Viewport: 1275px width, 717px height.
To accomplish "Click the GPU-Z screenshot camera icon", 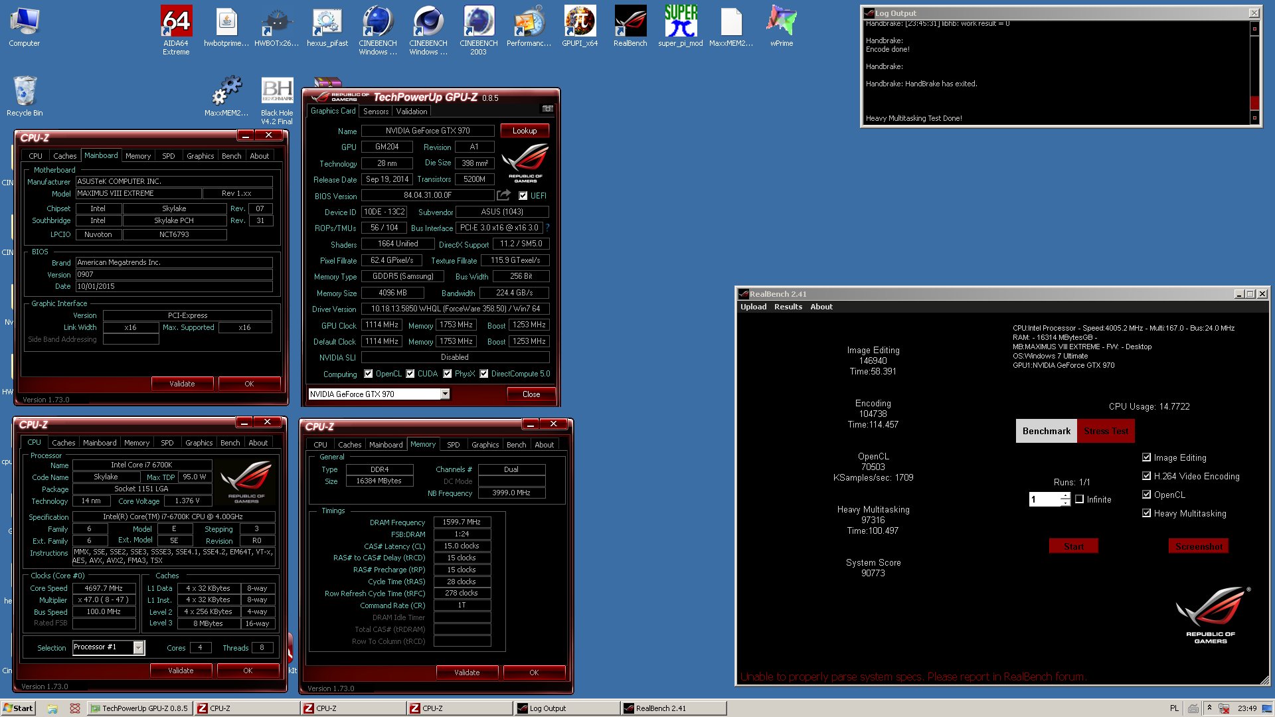I will coord(548,108).
